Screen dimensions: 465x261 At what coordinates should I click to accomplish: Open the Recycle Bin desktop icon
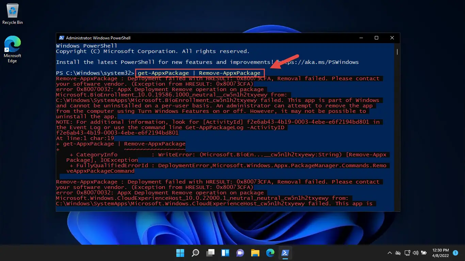(x=13, y=14)
